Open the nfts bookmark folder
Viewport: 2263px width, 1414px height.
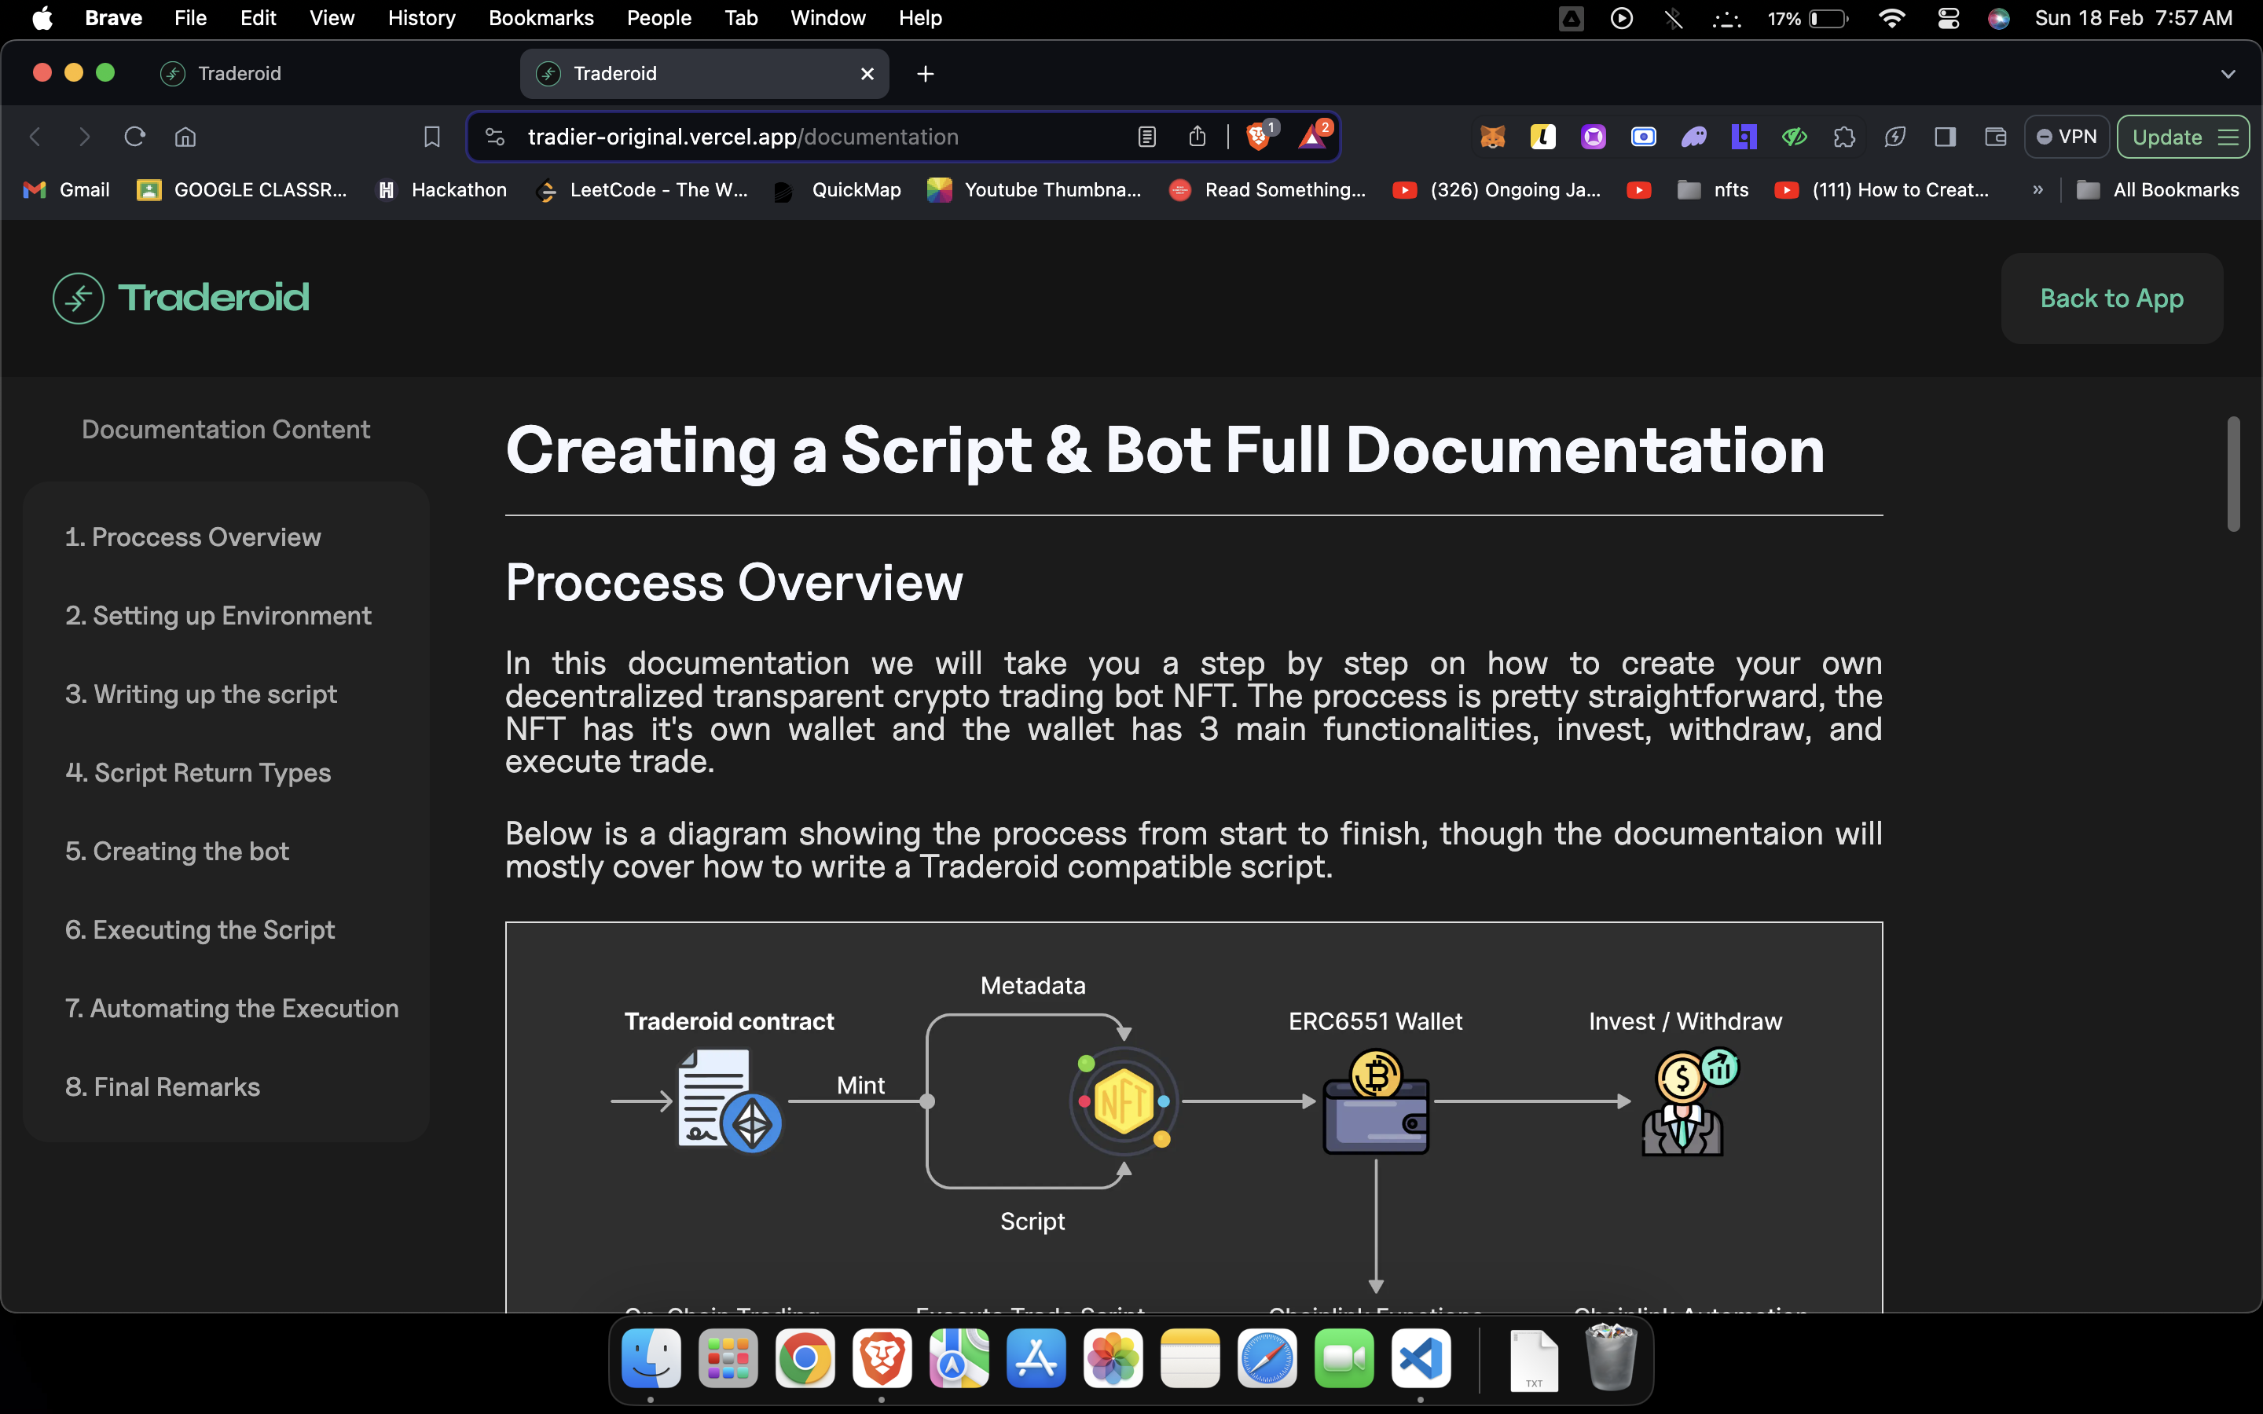1712,190
